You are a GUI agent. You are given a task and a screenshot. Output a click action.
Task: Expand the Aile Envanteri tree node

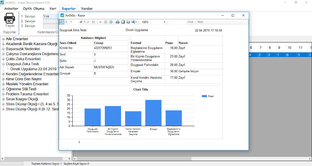point(3,39)
